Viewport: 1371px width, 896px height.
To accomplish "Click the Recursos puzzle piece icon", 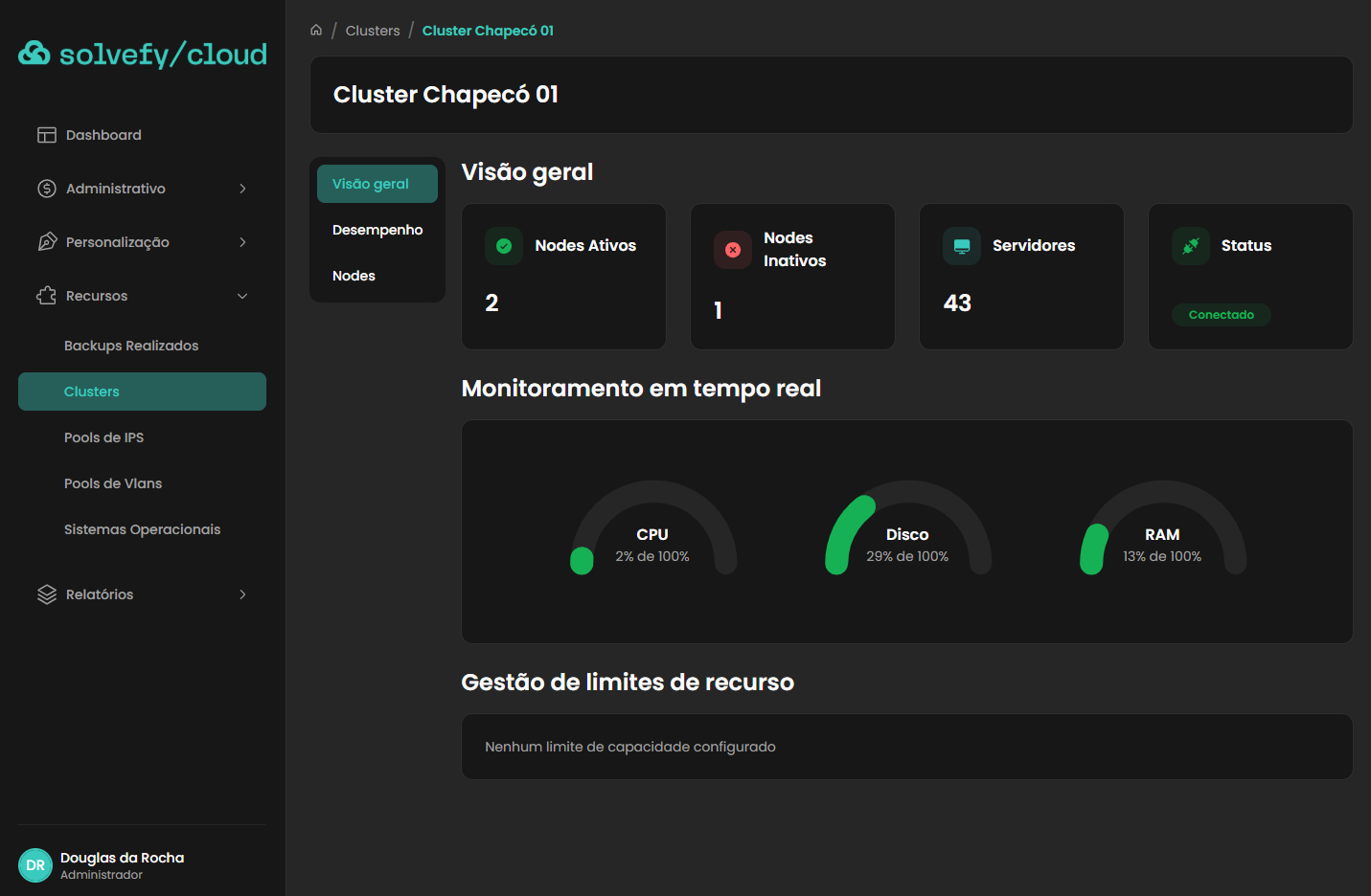I will [47, 296].
